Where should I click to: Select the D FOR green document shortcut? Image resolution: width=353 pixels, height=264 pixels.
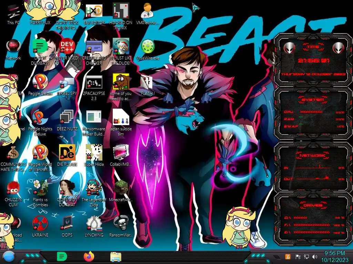[x=40, y=52]
